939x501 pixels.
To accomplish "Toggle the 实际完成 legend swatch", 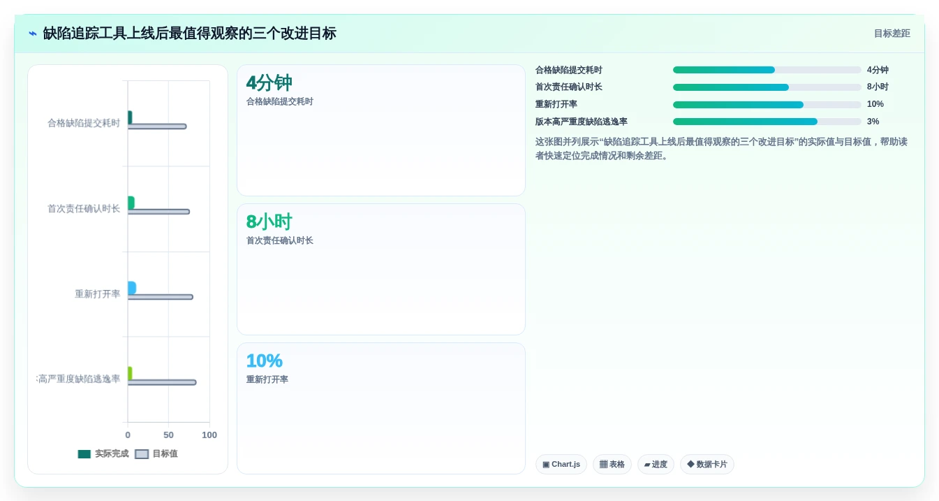I will (84, 454).
